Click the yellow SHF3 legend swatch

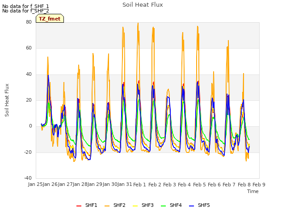pyautogui.click(x=135, y=206)
